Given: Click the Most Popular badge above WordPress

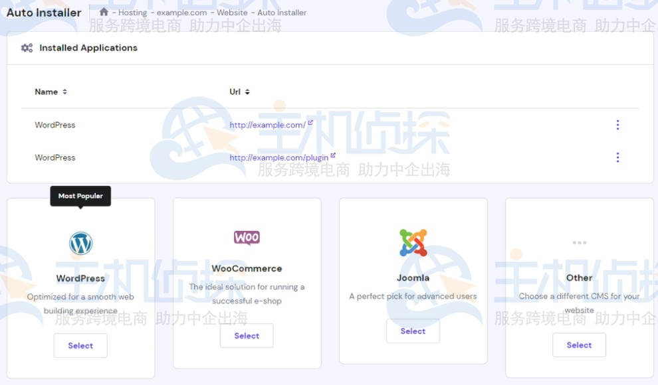Looking at the screenshot, I should [80, 196].
